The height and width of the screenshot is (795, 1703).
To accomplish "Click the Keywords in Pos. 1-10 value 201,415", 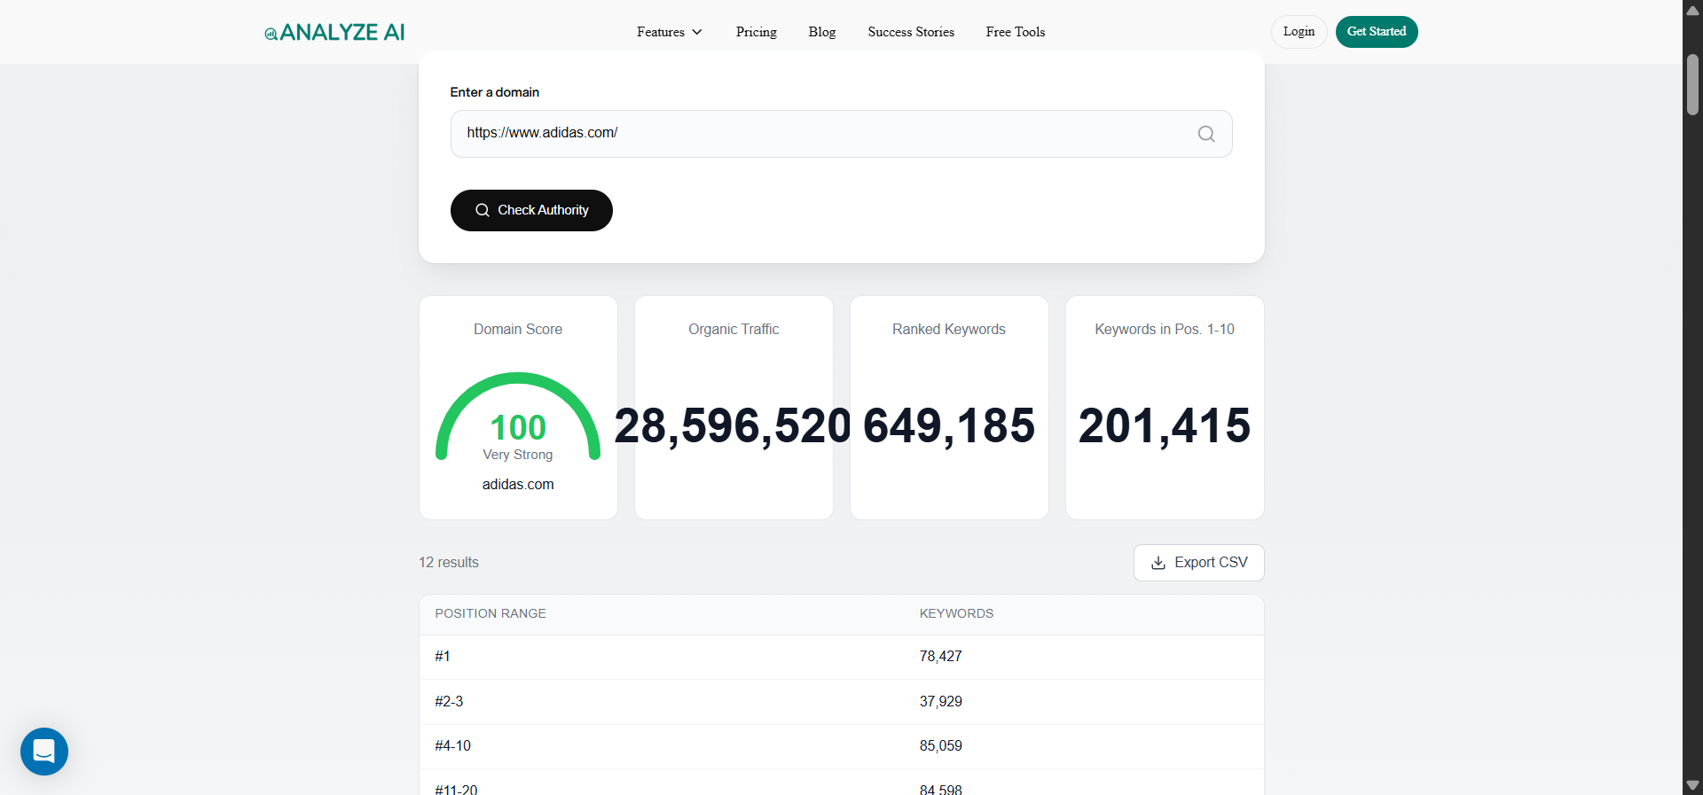I will pos(1165,425).
